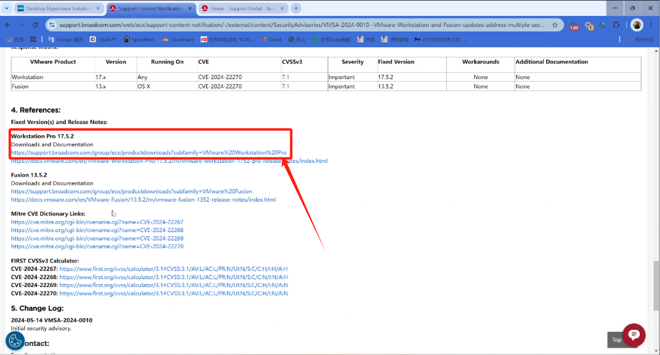Open Mitre link for CVE-2024-22269
This screenshot has width=660, height=355.
click(97, 238)
